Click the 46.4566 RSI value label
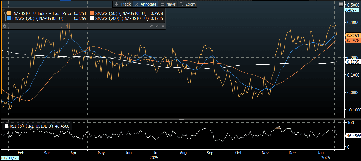Screen dimensions: 361x161 [x=353, y=136]
